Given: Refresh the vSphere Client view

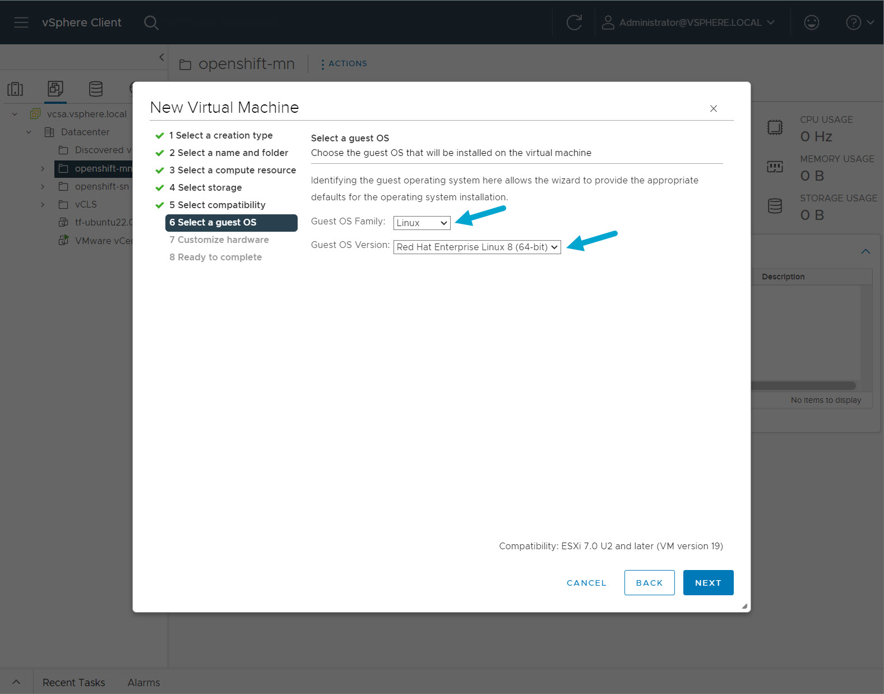Looking at the screenshot, I should point(574,22).
